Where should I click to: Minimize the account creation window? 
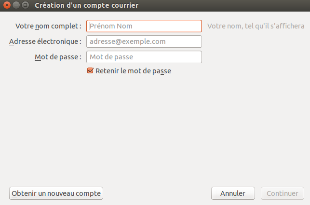[x=16, y=5]
